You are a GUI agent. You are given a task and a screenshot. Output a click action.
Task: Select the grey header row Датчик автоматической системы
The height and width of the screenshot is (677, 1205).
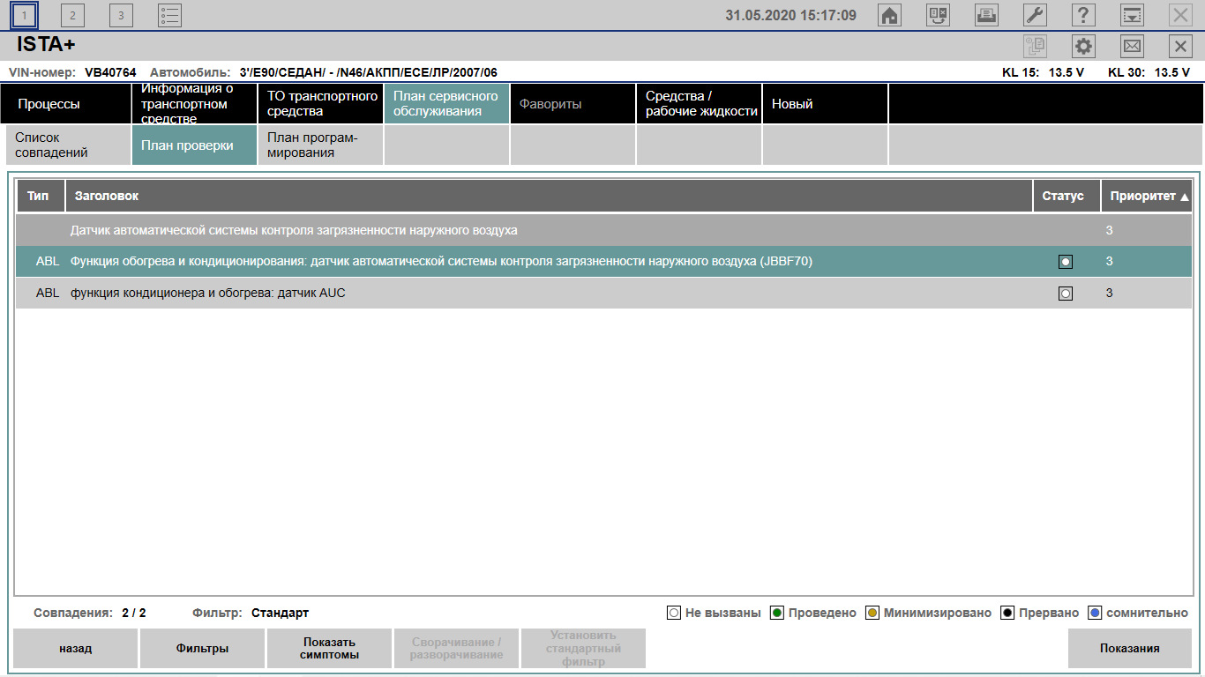click(x=604, y=230)
